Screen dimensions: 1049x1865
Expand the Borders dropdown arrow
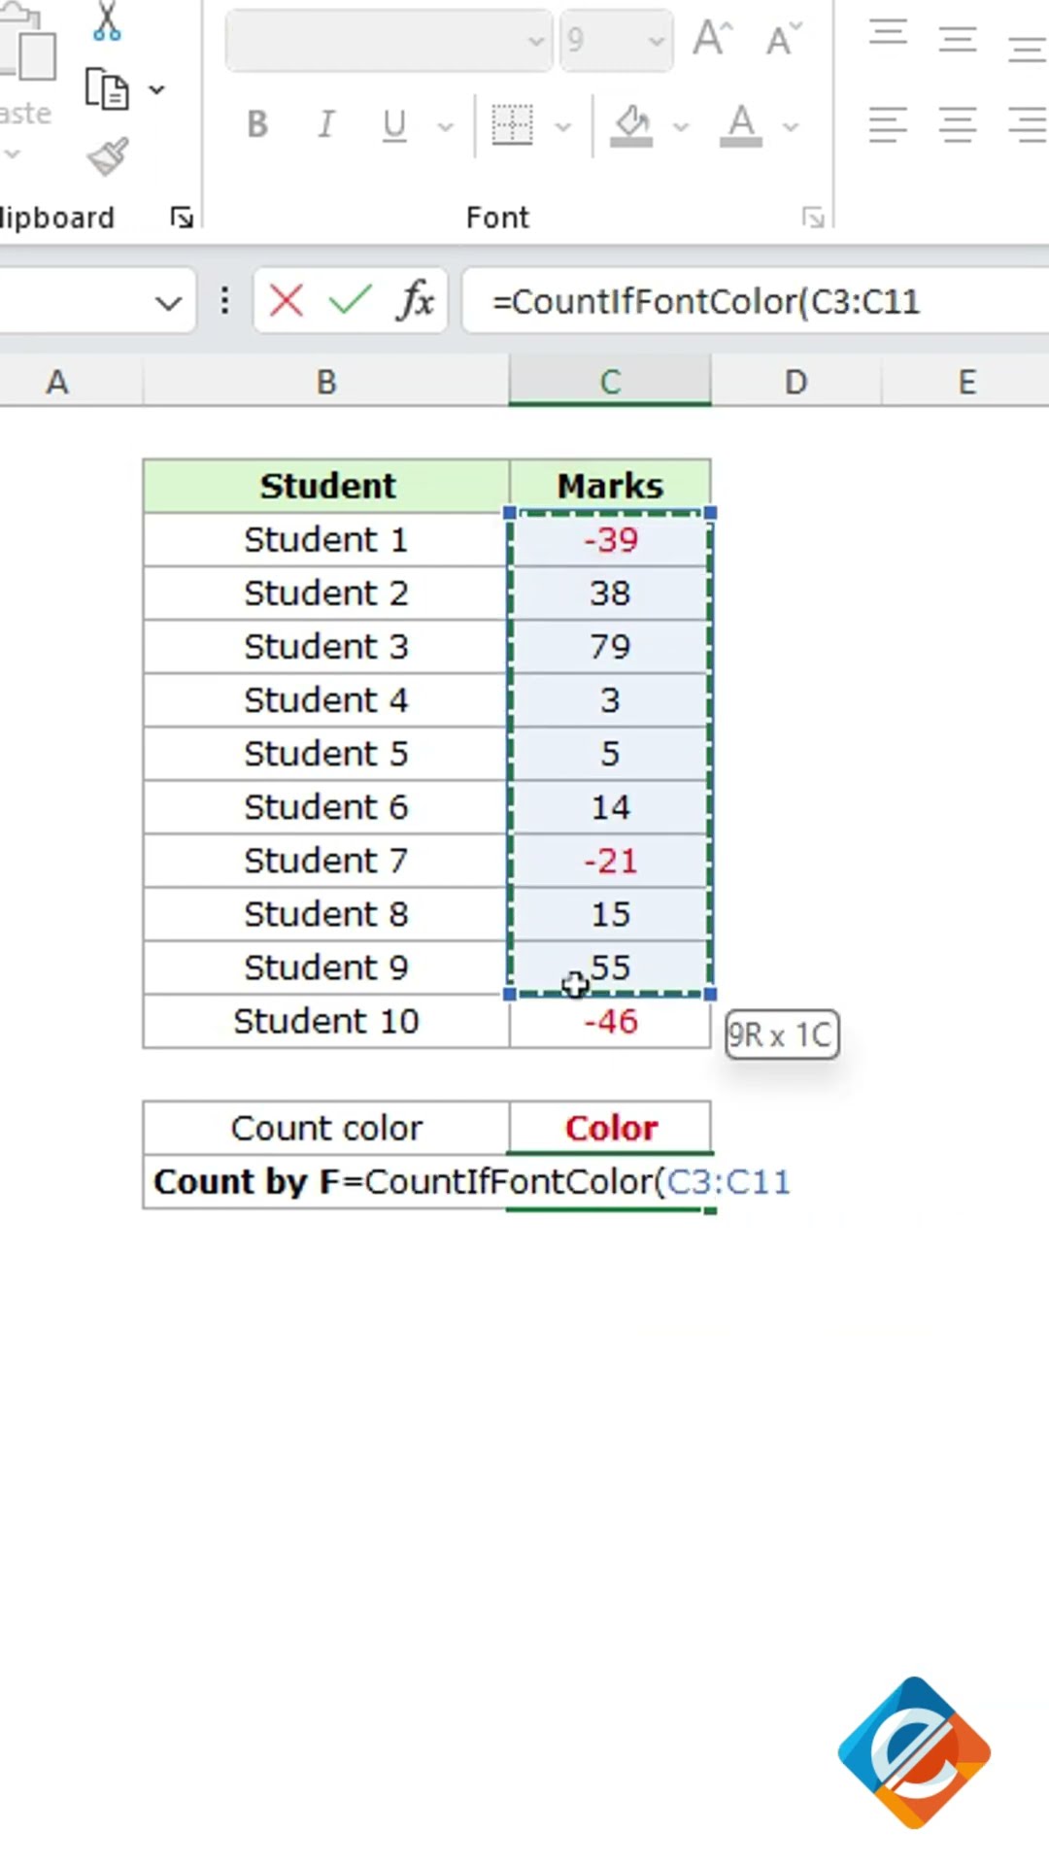(x=563, y=126)
